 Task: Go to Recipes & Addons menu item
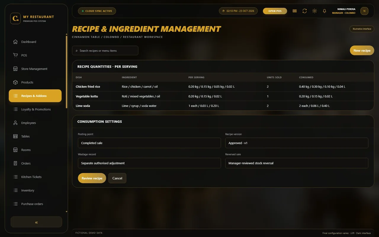click(x=35, y=96)
